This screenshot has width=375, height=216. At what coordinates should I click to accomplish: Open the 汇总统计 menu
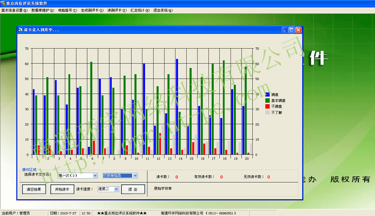140,10
